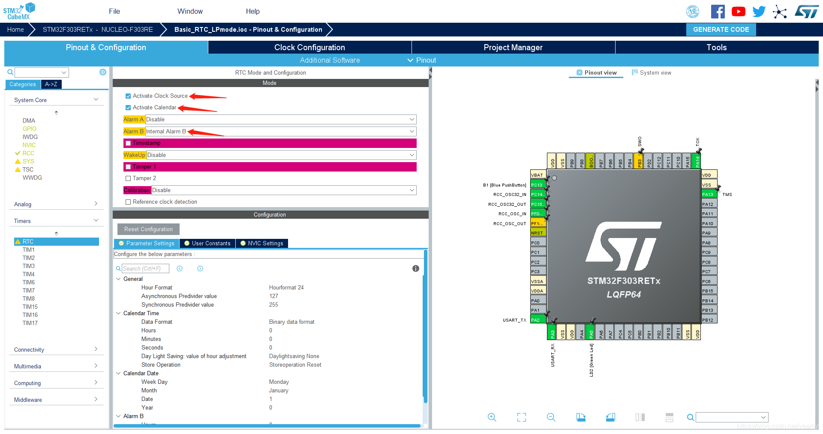Screen dimensions: 823x434
Task: Rotate the chip view counter-clockwise
Action: (x=610, y=417)
